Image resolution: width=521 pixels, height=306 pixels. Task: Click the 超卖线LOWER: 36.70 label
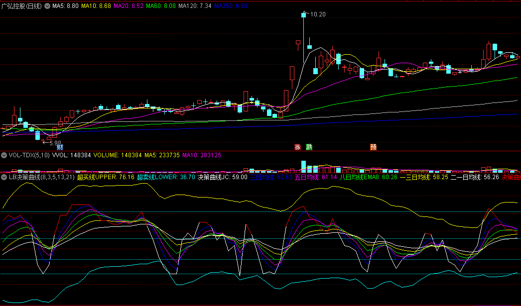tap(166, 177)
